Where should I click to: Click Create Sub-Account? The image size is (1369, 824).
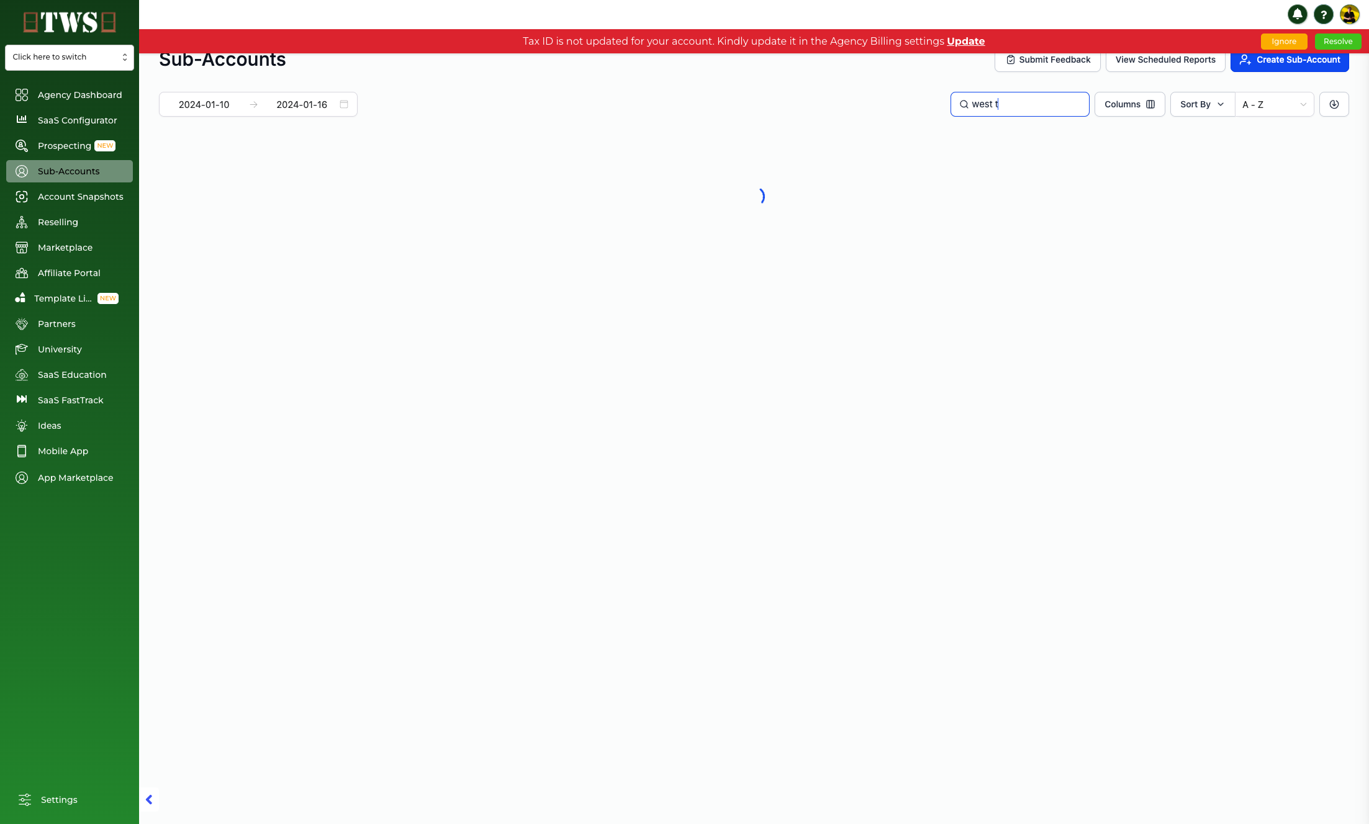(x=1290, y=60)
